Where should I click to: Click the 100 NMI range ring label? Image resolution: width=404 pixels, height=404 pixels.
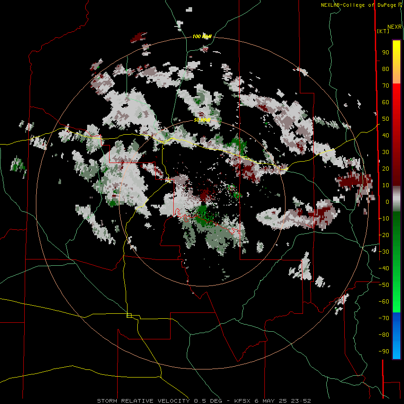click(x=202, y=37)
